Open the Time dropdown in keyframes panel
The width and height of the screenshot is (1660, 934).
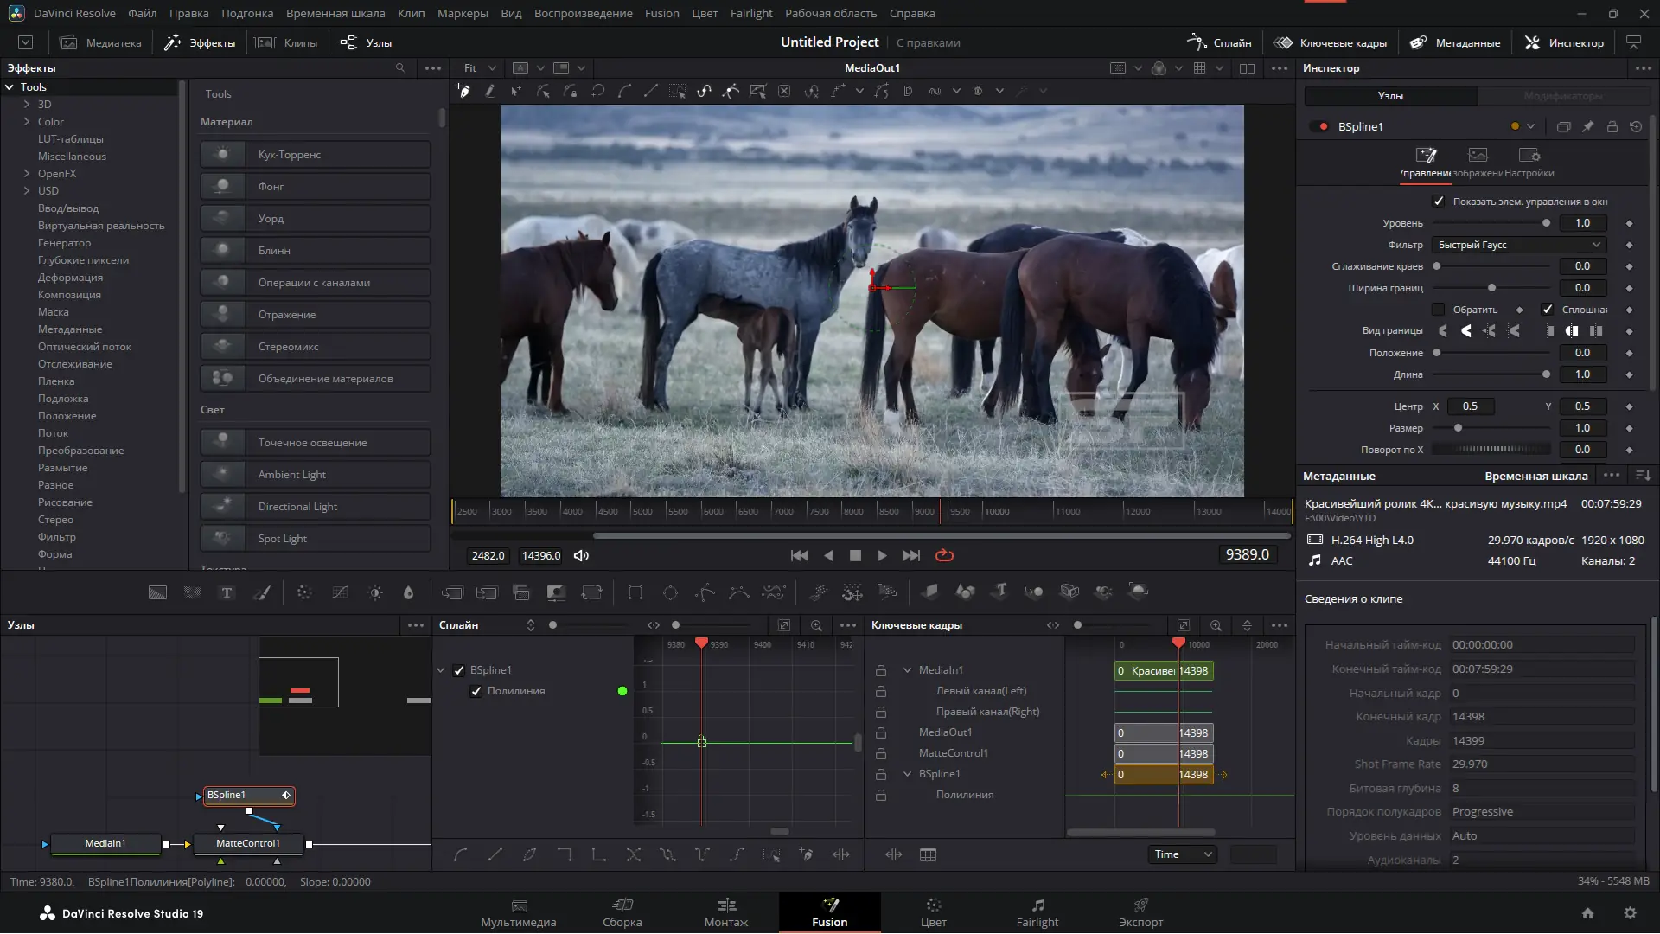coord(1182,854)
